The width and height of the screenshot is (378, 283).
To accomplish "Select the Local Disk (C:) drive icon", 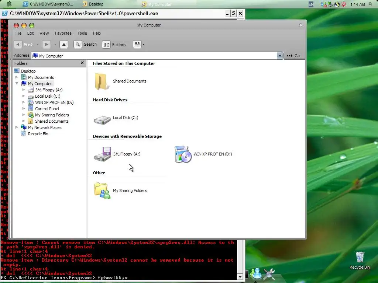I will (102, 120).
